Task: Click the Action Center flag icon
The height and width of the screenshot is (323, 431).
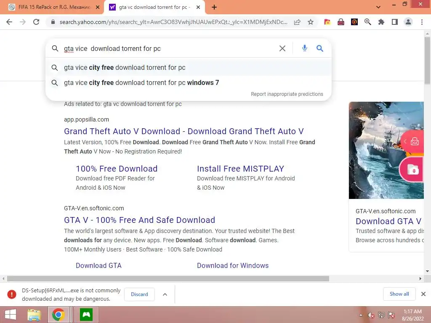Action: coord(391,315)
